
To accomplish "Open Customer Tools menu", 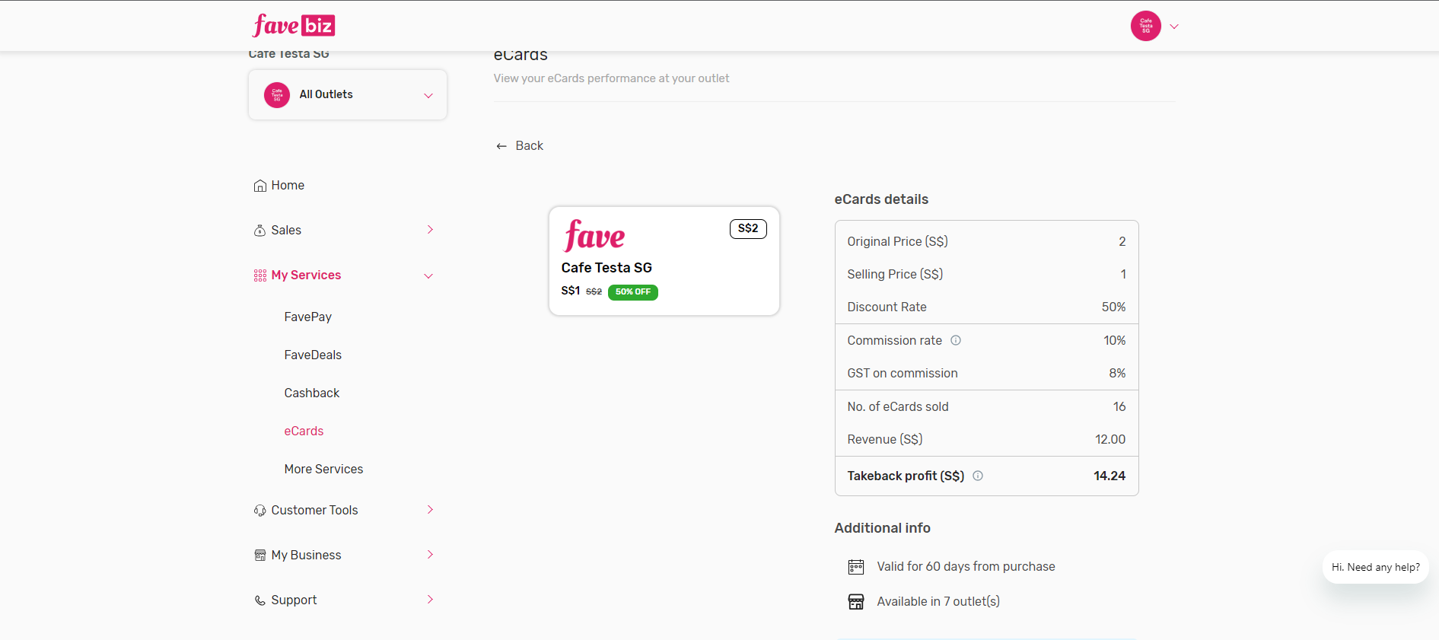I will tap(314, 511).
